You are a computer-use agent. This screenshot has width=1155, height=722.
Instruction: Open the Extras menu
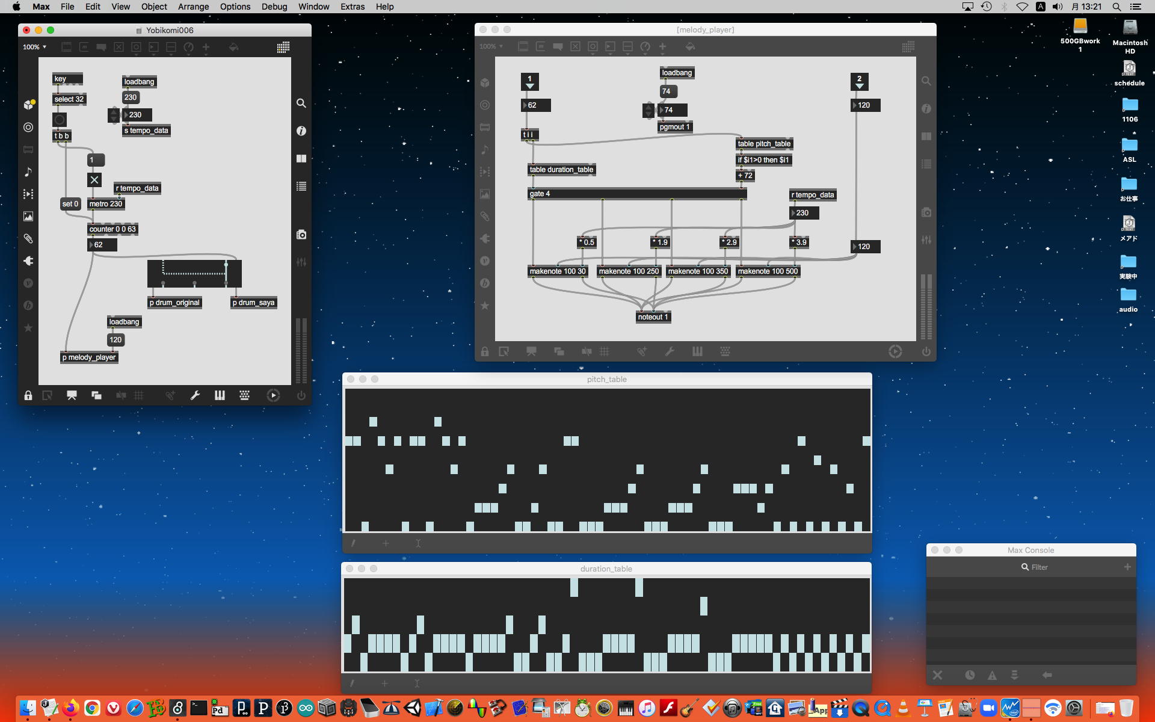(x=352, y=7)
